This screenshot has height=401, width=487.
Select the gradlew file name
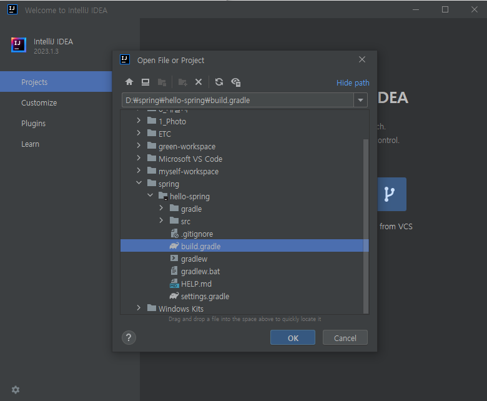[194, 259]
